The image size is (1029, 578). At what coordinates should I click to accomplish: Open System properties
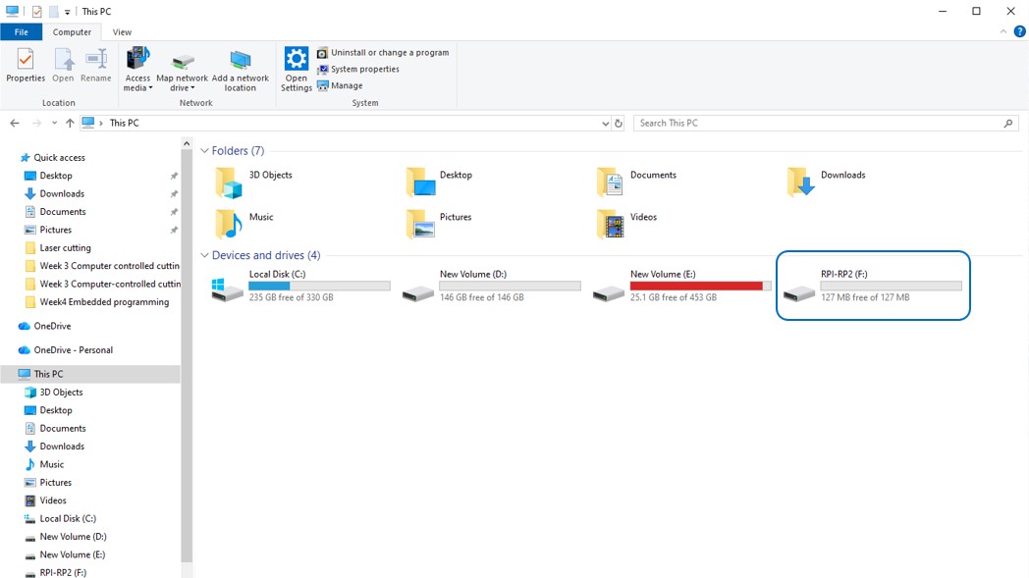tap(358, 69)
